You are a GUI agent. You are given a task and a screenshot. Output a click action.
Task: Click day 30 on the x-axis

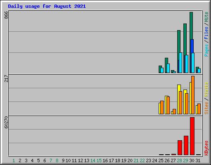tap(192, 160)
